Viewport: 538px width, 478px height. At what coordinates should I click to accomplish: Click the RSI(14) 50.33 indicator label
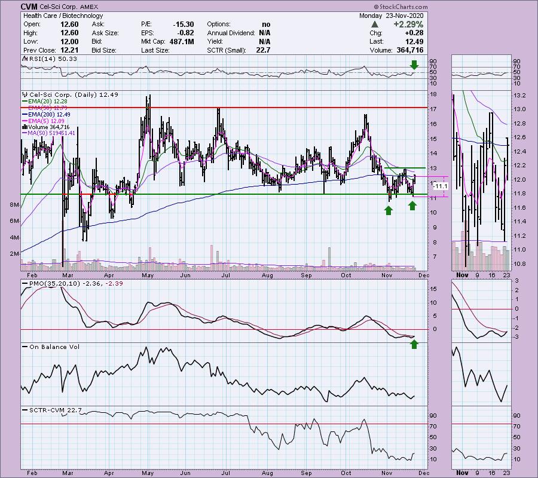point(53,59)
